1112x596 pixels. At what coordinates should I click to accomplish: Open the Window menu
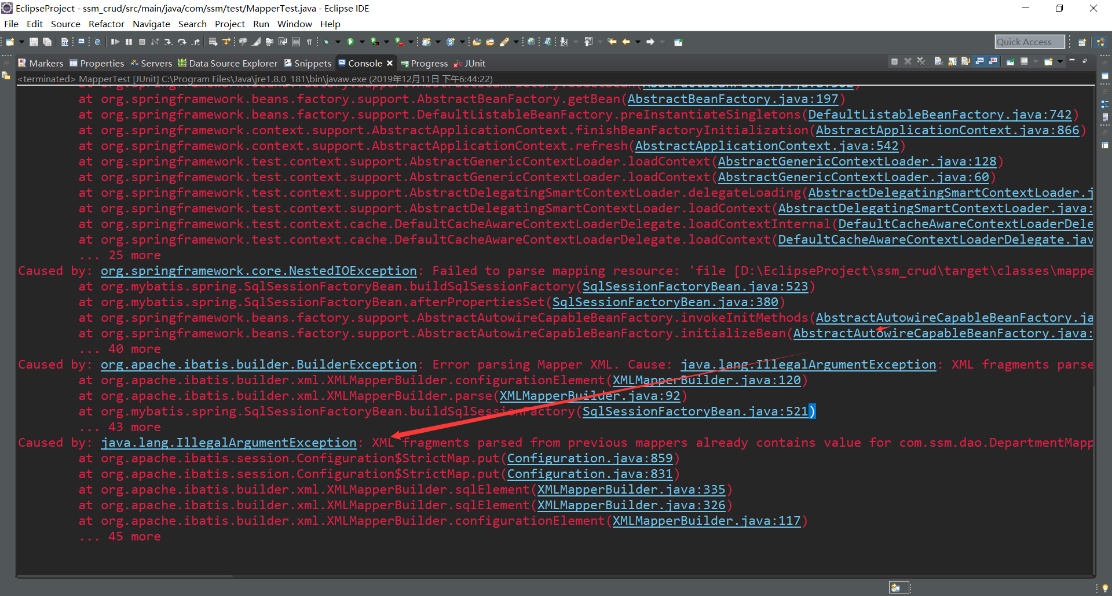click(294, 24)
